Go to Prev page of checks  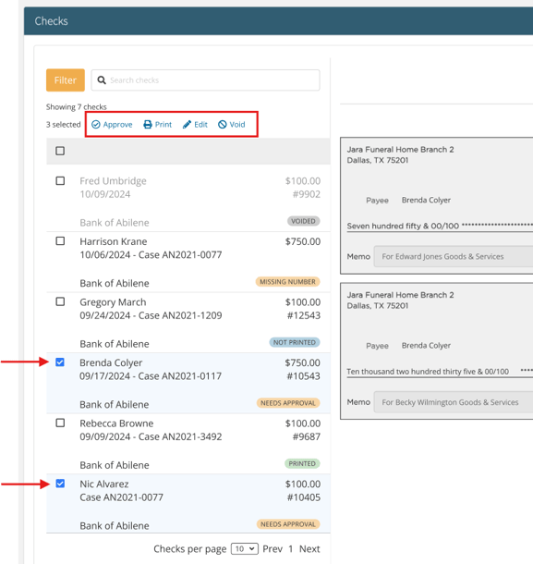point(273,549)
